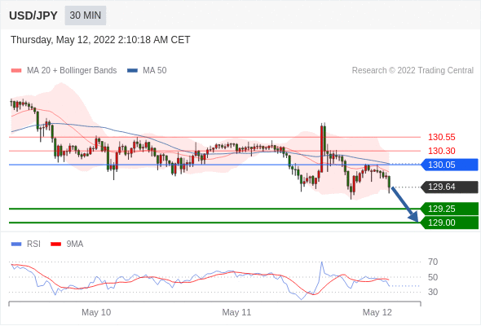481x326 pixels.
Task: Click the USD/JPY pair title
Action: (33, 15)
